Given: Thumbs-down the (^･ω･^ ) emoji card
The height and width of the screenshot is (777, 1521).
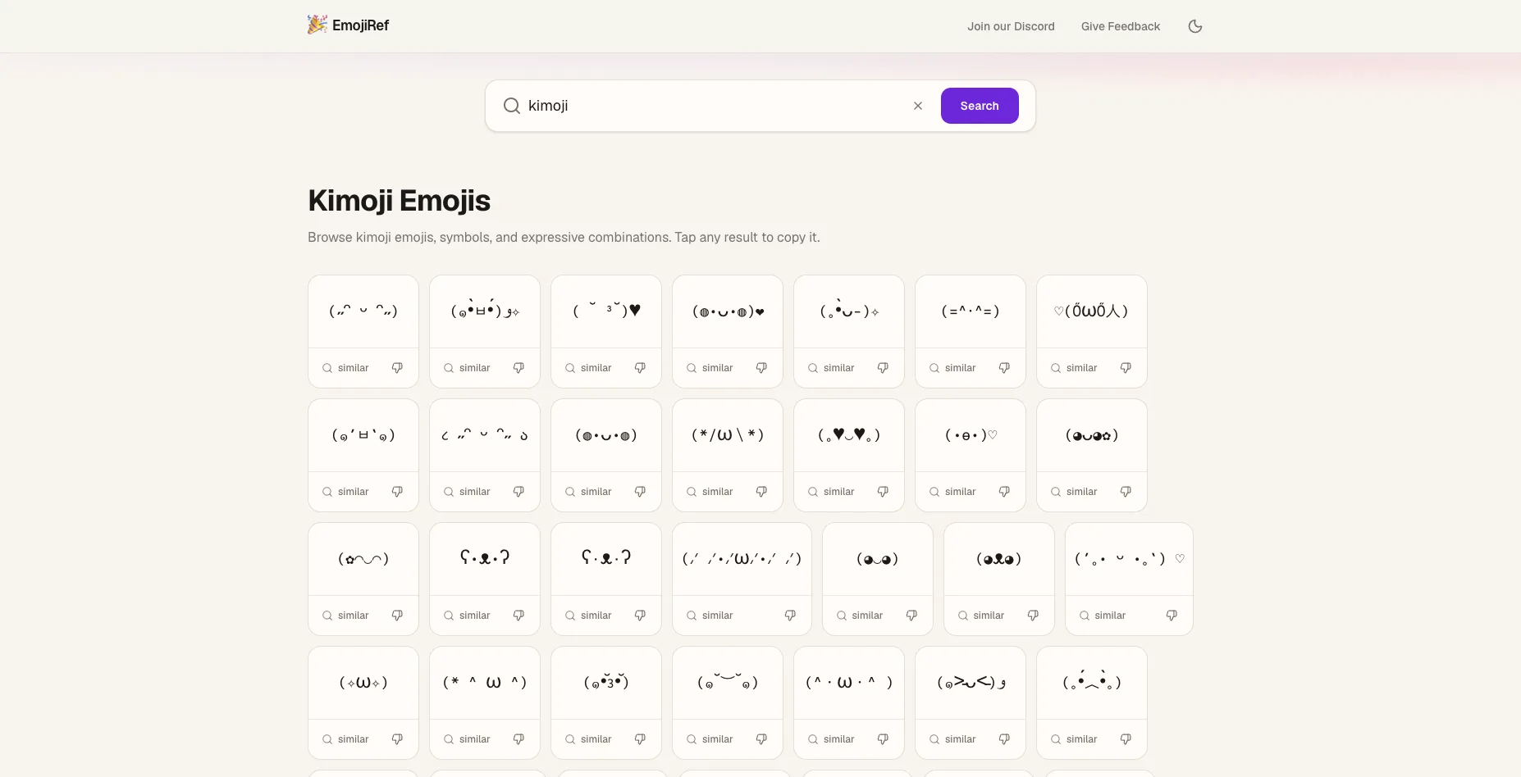Looking at the screenshot, I should coord(883,739).
